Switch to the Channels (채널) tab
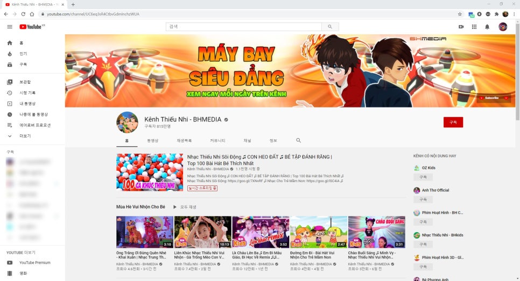 point(248,141)
